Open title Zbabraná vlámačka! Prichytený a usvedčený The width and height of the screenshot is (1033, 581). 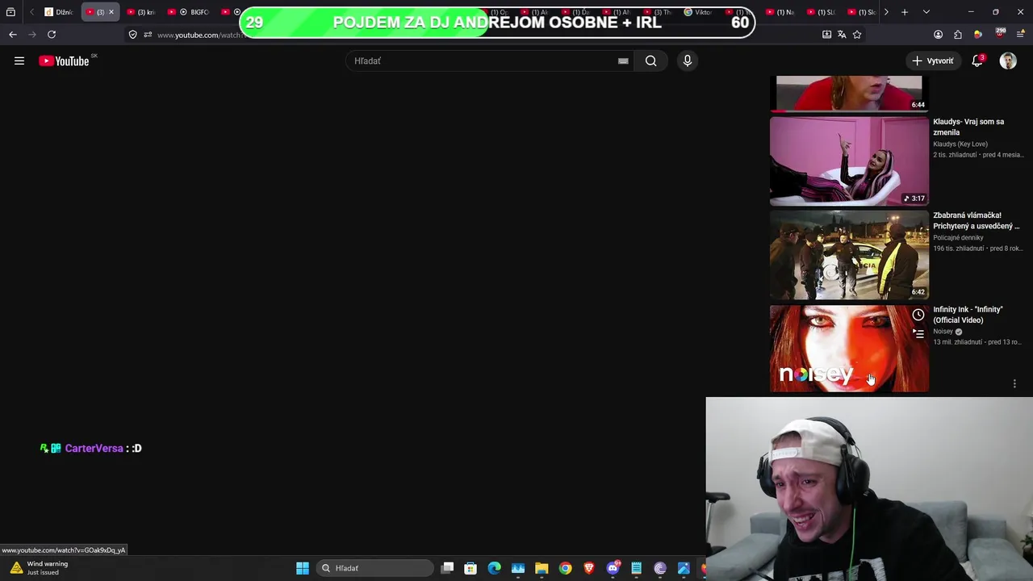pos(976,220)
